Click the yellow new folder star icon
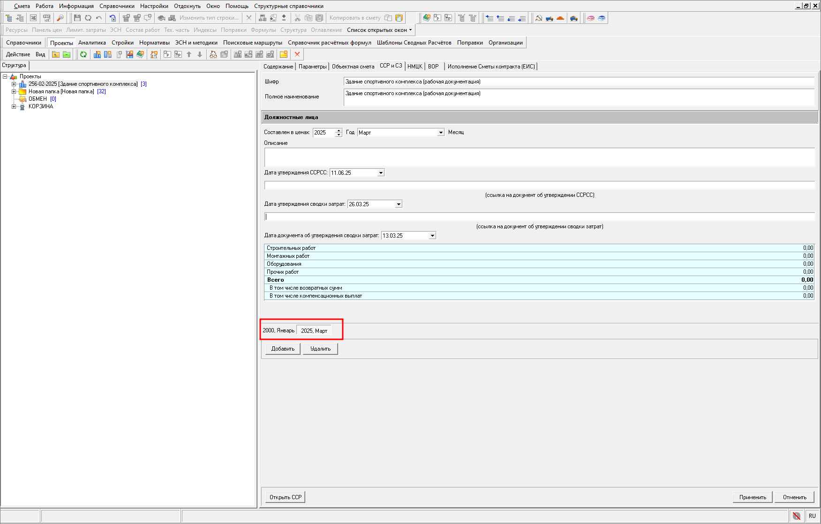 coord(284,54)
